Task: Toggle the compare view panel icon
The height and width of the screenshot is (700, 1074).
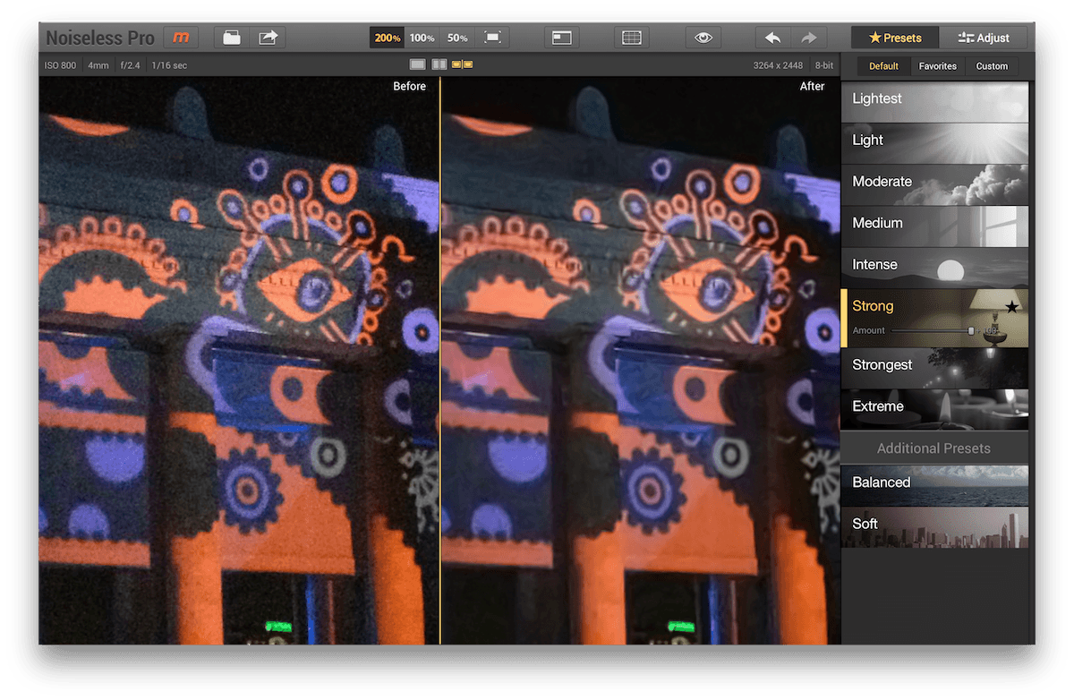Action: 562,38
